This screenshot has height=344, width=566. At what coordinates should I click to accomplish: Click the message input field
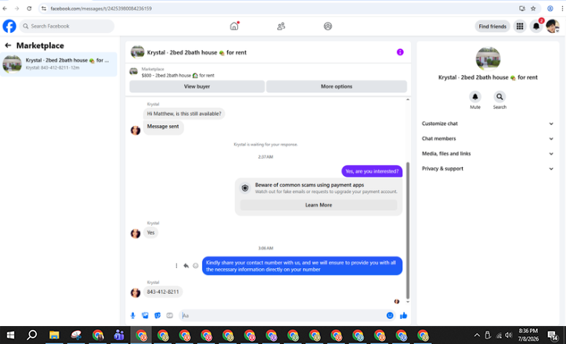tap(283, 316)
